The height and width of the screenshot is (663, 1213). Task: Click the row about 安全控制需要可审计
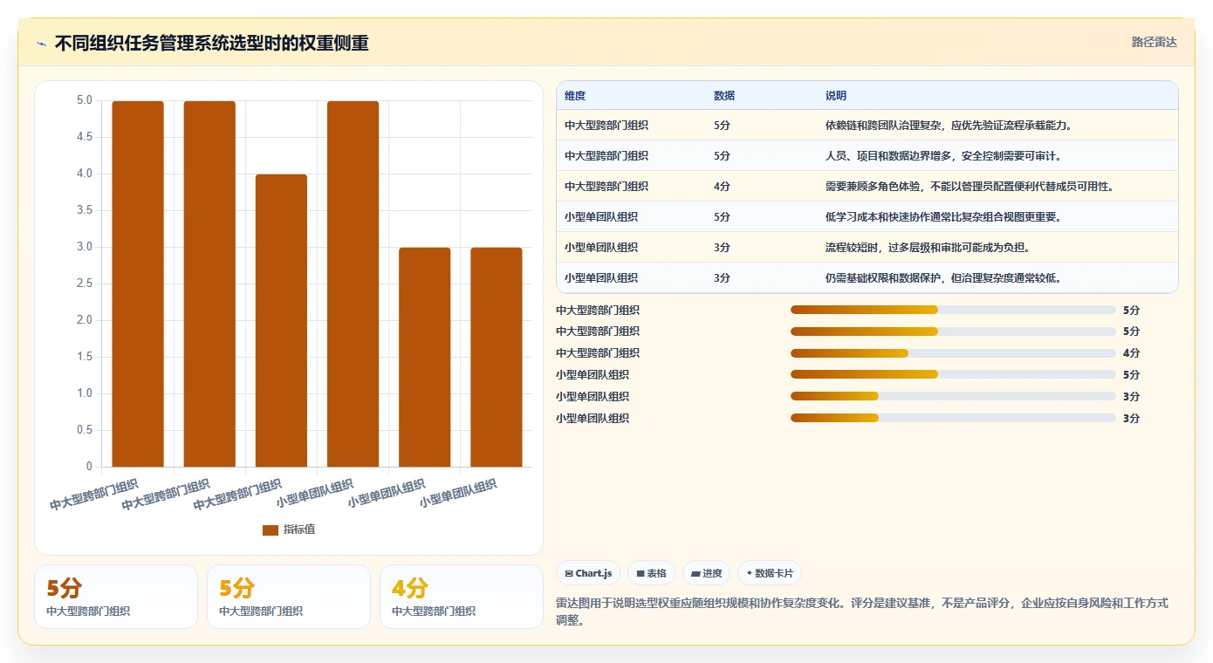click(867, 156)
